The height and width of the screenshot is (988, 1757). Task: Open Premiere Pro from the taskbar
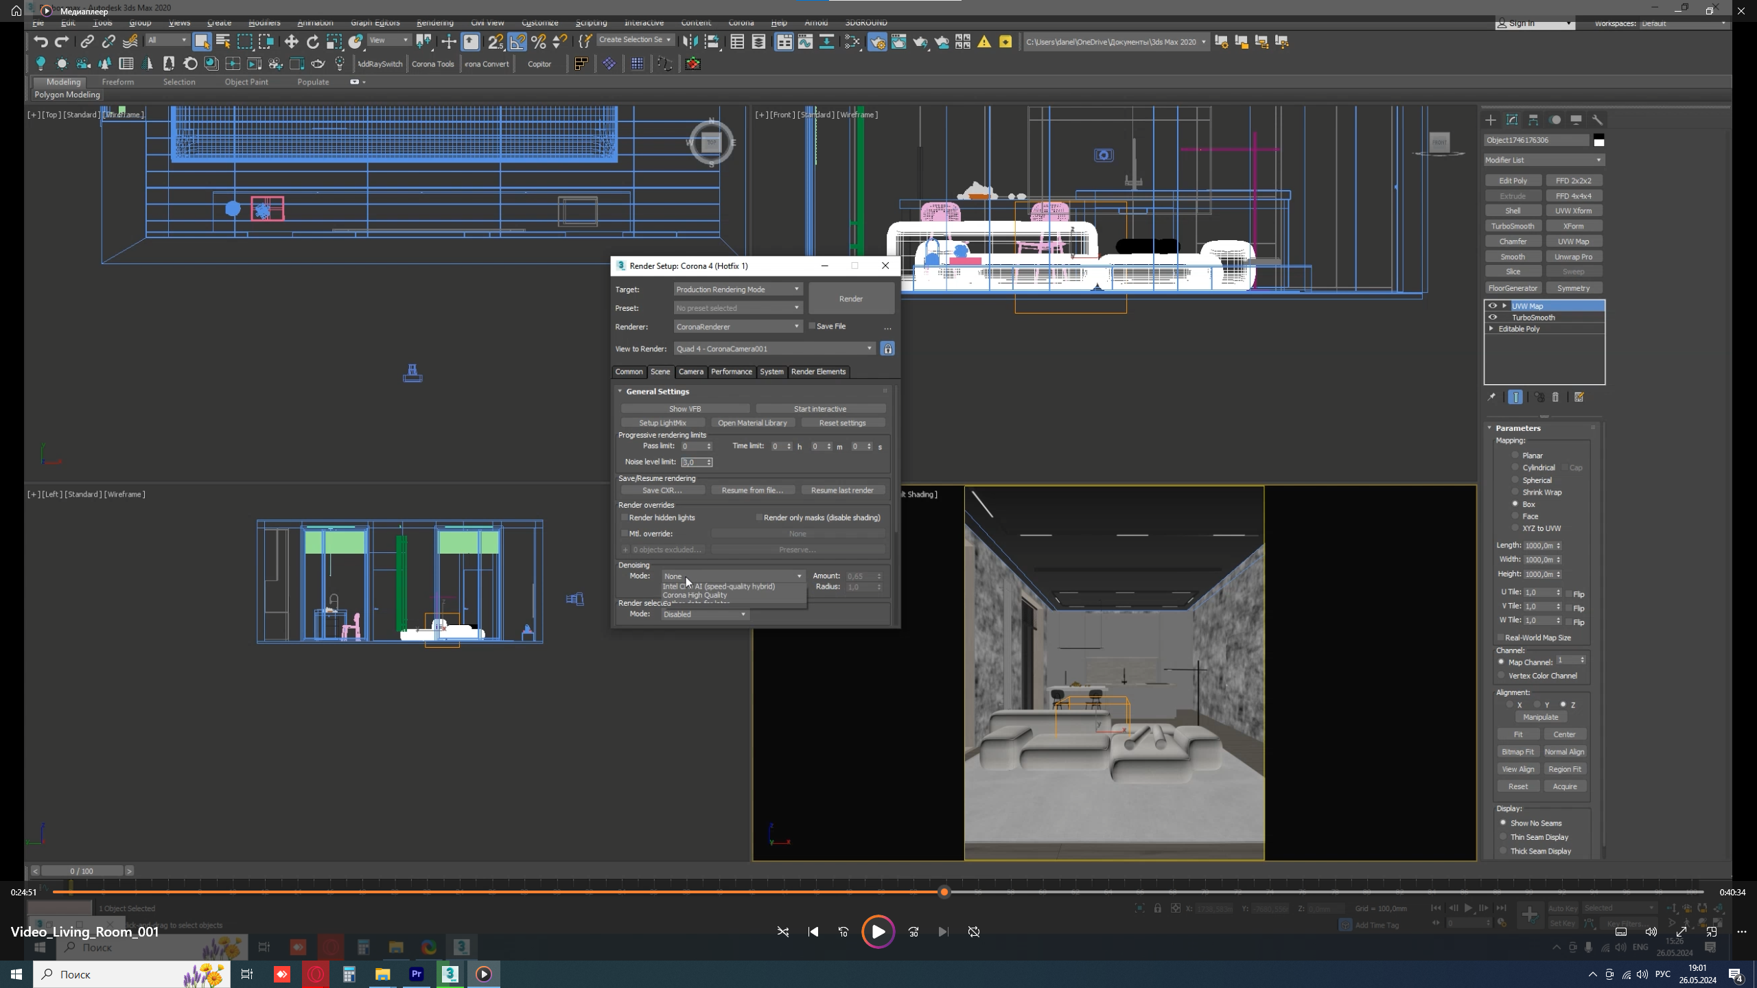(x=416, y=974)
